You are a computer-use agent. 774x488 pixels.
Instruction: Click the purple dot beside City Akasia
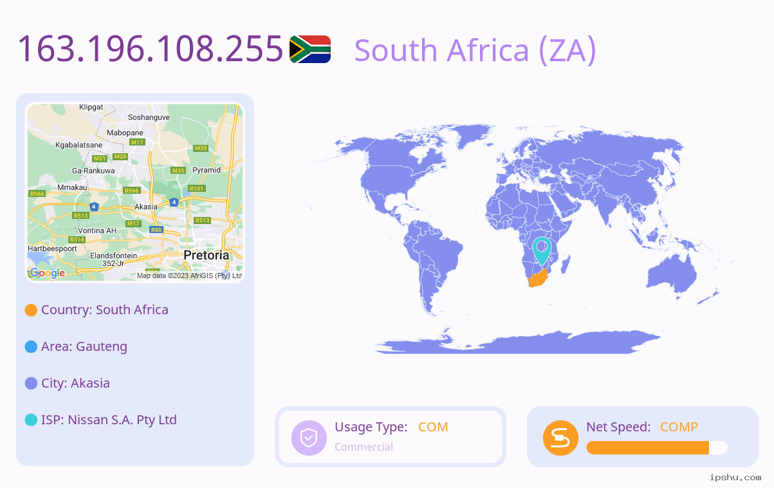coord(31,384)
